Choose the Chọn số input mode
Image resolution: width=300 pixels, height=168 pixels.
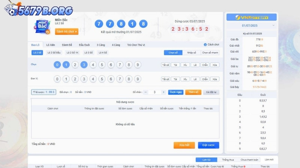click(173, 53)
